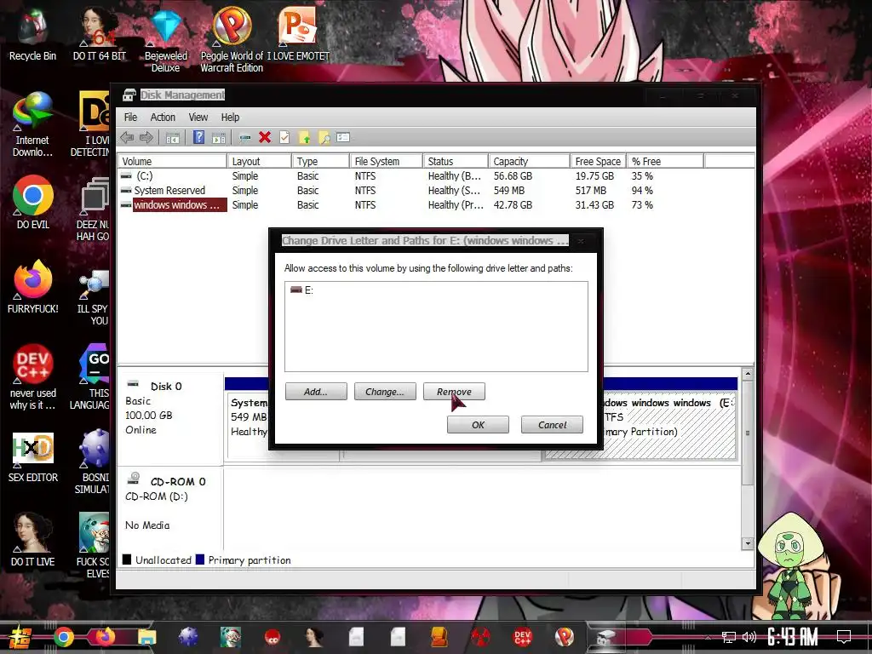Image resolution: width=872 pixels, height=654 pixels.
Task: Confirm with the OK button
Action: point(478,425)
